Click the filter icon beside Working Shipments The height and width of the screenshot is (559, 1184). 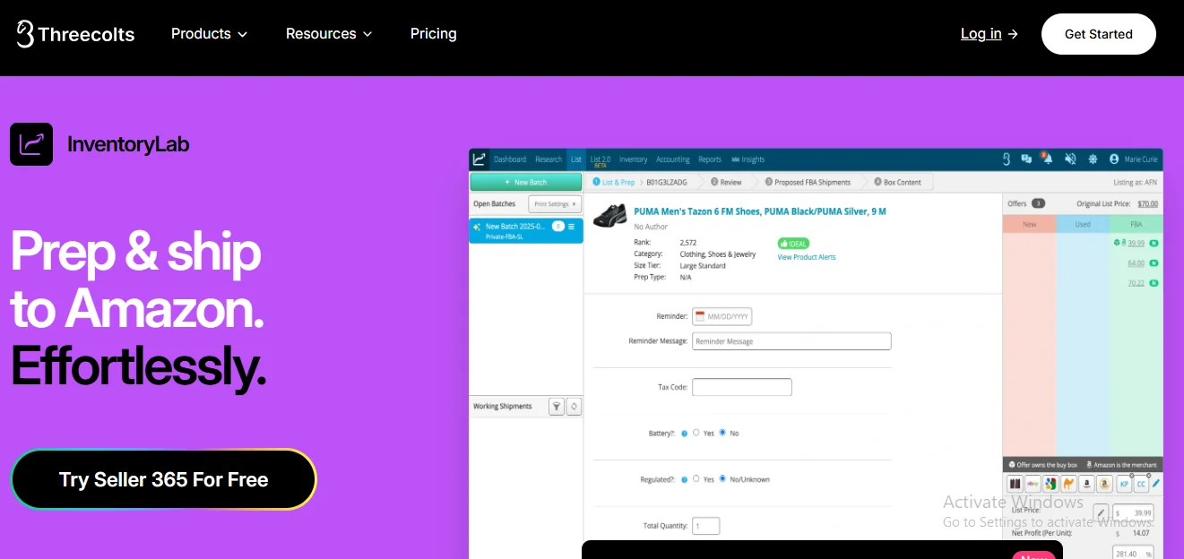coord(557,407)
